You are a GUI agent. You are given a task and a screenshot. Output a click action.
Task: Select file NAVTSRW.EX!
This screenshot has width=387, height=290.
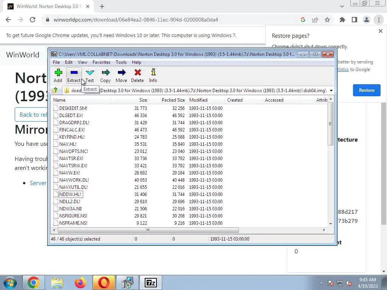73,165
